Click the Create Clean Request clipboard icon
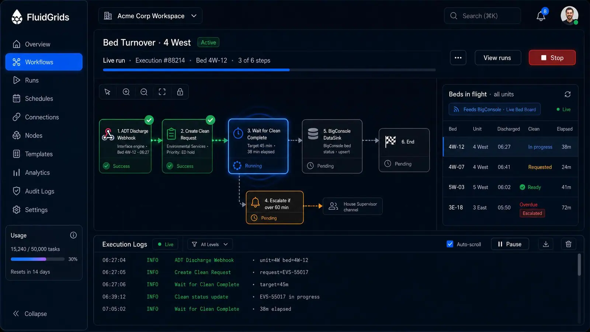Screen dimensions: 590x332 tap(171, 134)
